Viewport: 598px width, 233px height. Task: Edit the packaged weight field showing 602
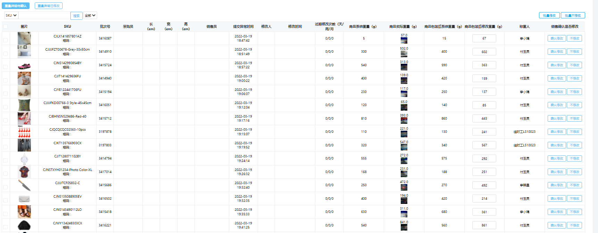(x=484, y=52)
